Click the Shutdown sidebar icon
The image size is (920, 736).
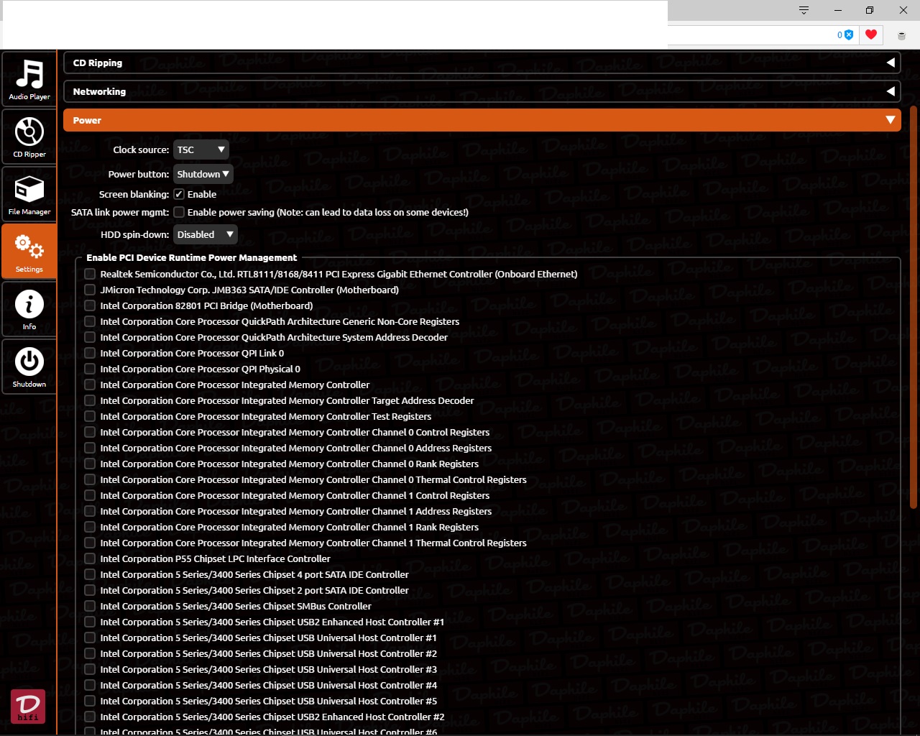tap(29, 367)
